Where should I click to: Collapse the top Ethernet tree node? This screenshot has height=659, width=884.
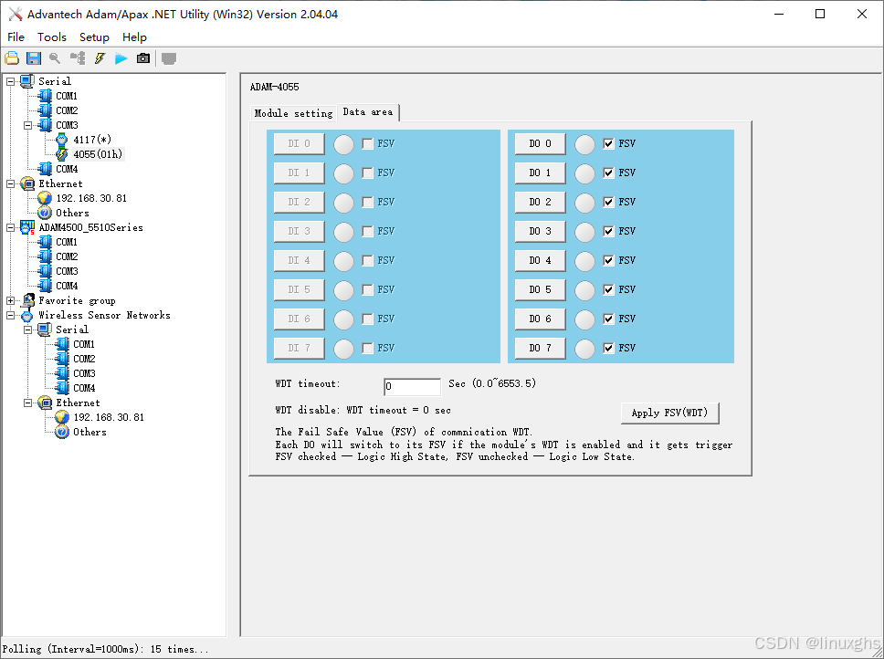(11, 183)
